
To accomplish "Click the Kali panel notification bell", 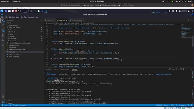I will click(x=176, y=11).
